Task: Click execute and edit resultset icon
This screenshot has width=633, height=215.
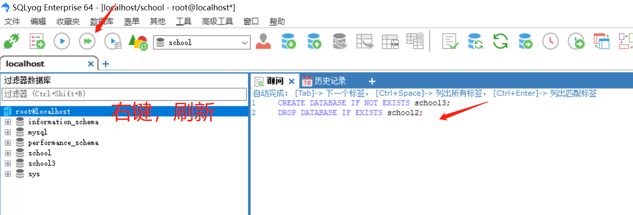Action: point(113,42)
